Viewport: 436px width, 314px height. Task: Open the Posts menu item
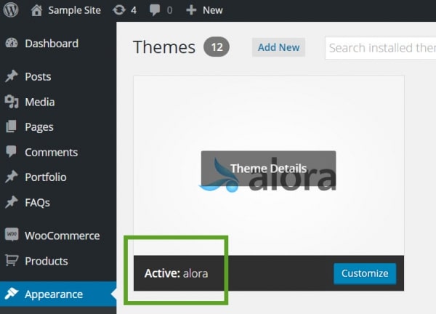click(x=38, y=77)
